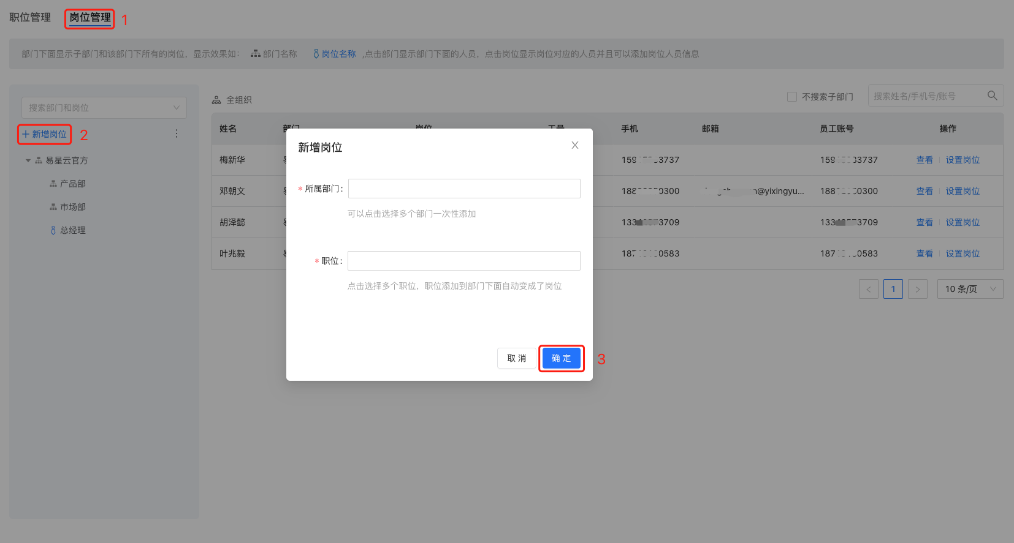The image size is (1014, 543).
Task: Select the 岗位管理 tab
Action: (90, 18)
